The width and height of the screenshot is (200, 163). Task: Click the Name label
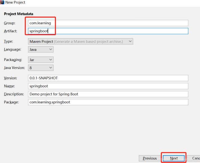tap(9, 86)
